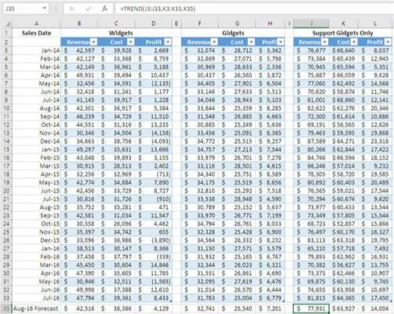394x314 pixels.
Task: Click the Insert Function fx icon
Action: coord(104,9)
